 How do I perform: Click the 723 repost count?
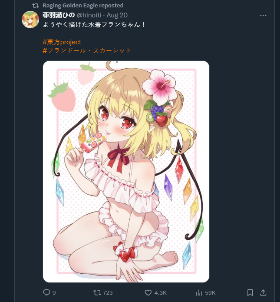[x=108, y=292]
